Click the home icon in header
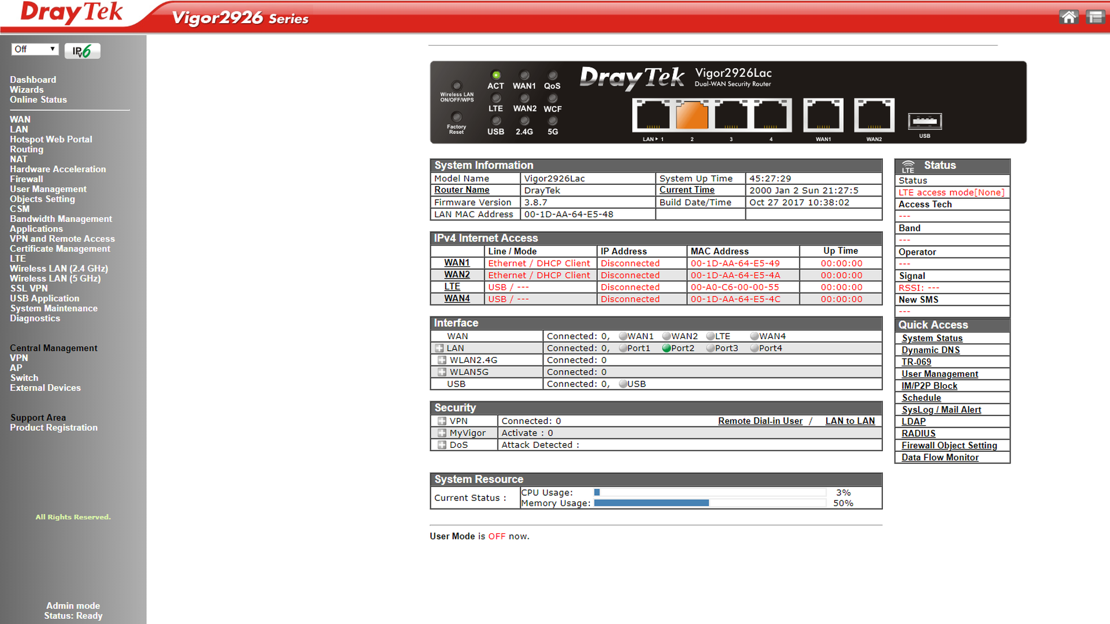Image resolution: width=1110 pixels, height=624 pixels. click(x=1068, y=17)
